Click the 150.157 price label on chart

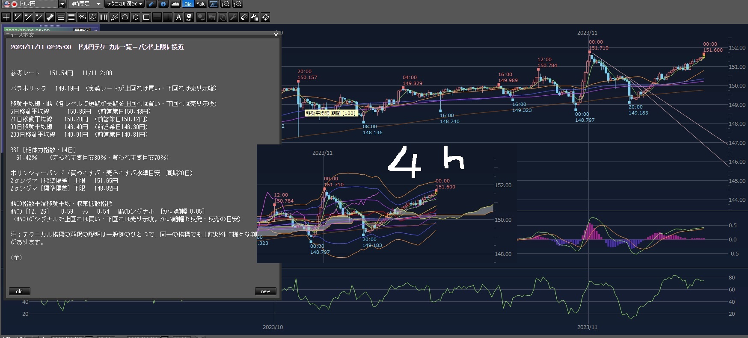307,77
